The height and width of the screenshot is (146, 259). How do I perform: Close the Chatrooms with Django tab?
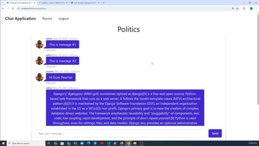34,3
